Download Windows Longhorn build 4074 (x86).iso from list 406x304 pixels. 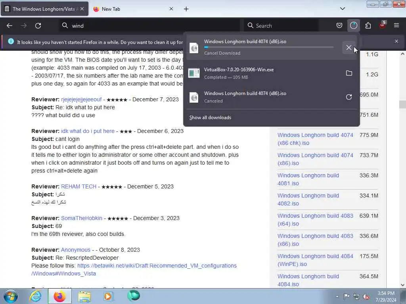315,159
